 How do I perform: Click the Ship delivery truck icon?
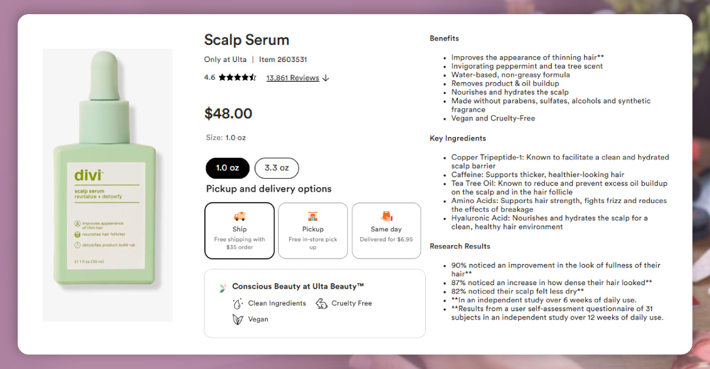coord(239,217)
